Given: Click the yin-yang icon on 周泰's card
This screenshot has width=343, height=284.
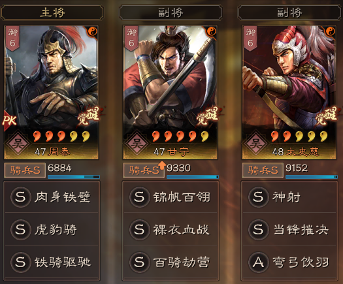Looking at the screenshot, I should pos(93,32).
